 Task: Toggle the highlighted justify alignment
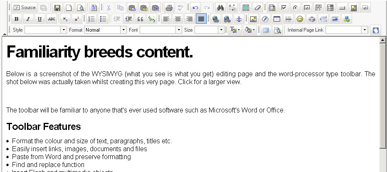click(x=201, y=19)
